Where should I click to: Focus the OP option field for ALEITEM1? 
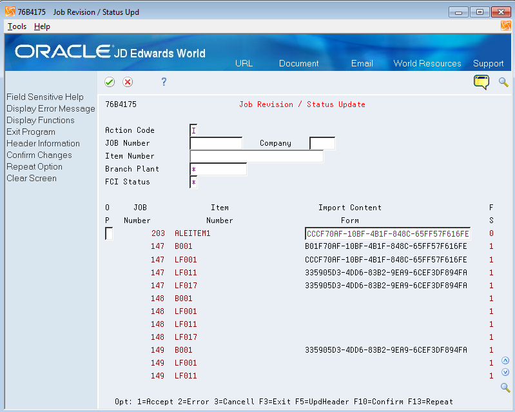click(109, 233)
